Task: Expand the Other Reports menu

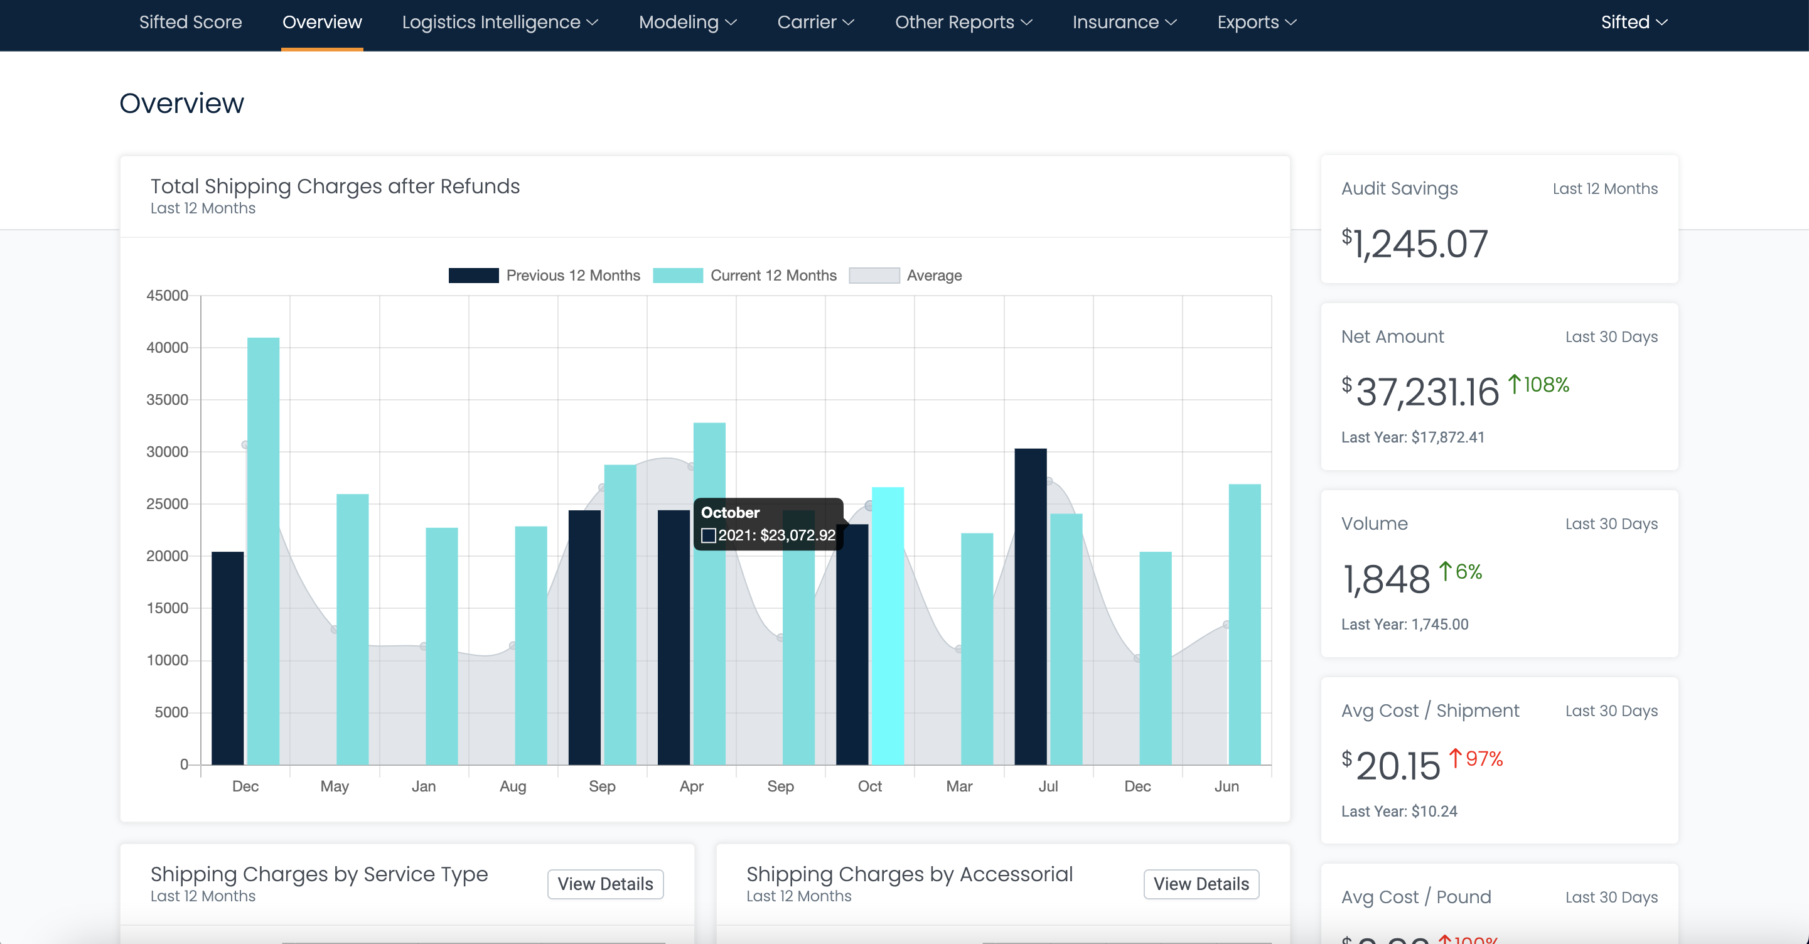Action: pos(963,22)
